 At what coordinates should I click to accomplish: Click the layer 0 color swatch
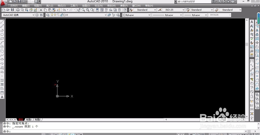coord(64,15)
